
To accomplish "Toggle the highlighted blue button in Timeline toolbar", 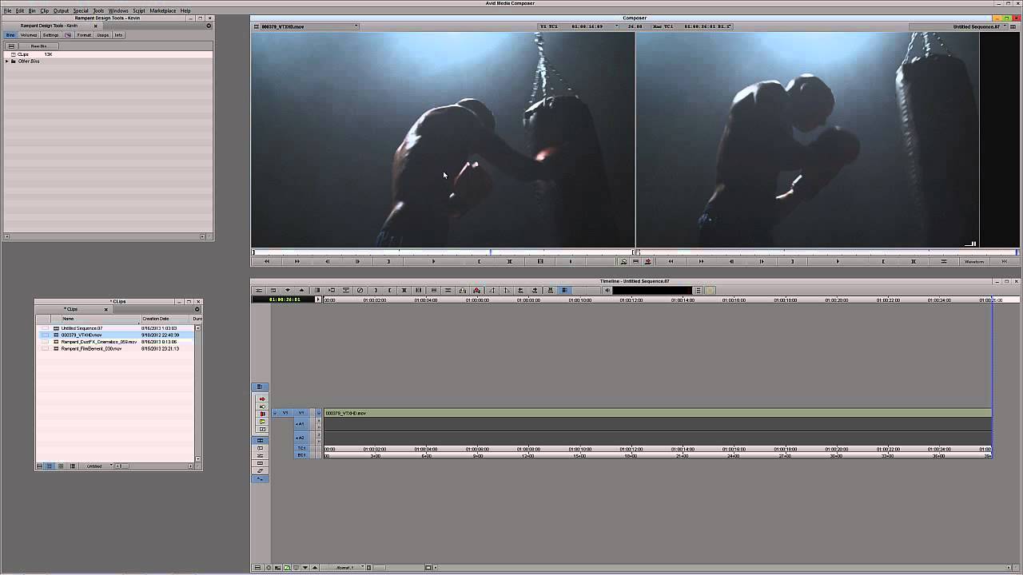I will click(565, 290).
